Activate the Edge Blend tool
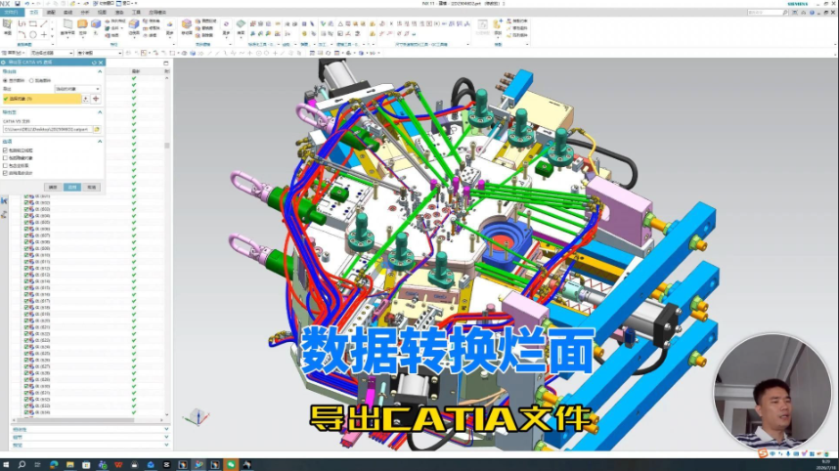The image size is (839, 471). pos(134,26)
